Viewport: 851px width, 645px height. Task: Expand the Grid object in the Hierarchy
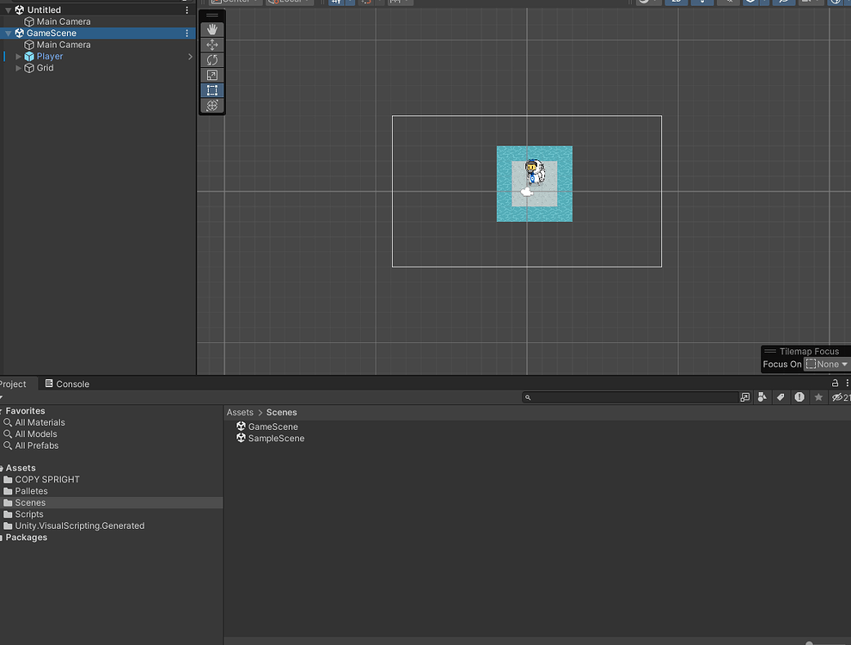[16, 68]
